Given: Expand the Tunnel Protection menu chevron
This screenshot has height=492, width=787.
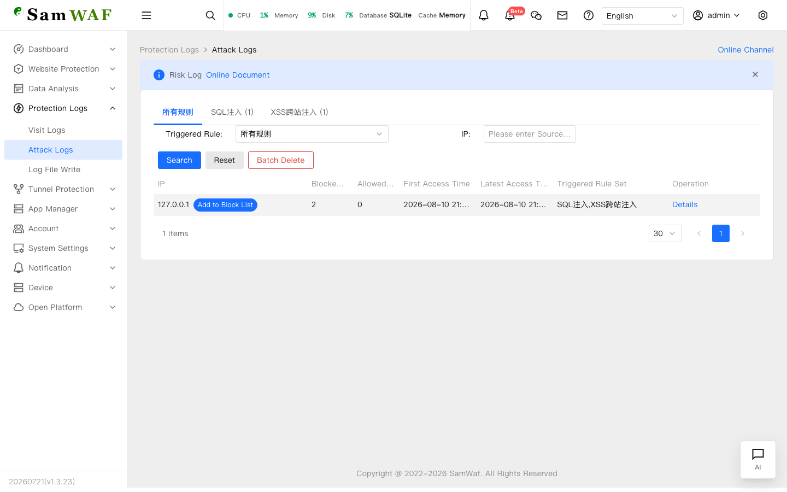Looking at the screenshot, I should (113, 189).
